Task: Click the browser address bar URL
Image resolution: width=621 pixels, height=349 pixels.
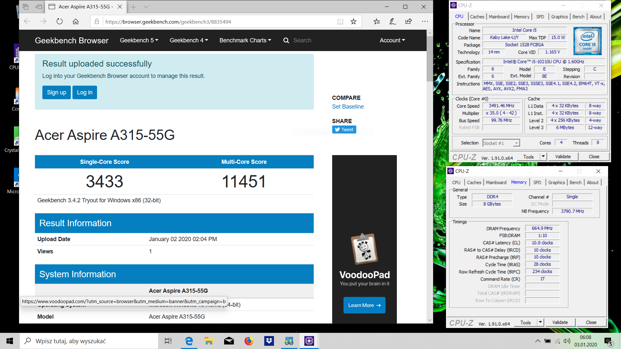Action: pyautogui.click(x=168, y=22)
